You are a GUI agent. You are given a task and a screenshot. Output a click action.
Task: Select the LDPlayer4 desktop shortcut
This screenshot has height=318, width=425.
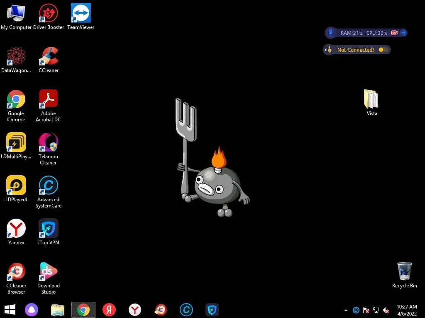click(x=16, y=188)
